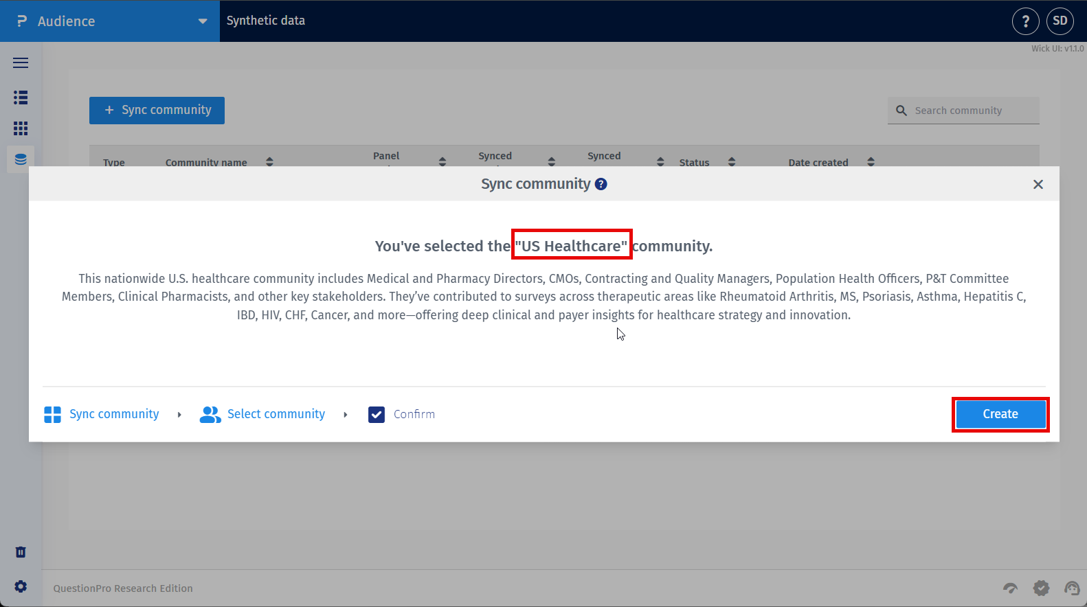Screen dimensions: 1087x607
Task: Open the hamburger menu in the sidebar
Action: click(21, 63)
